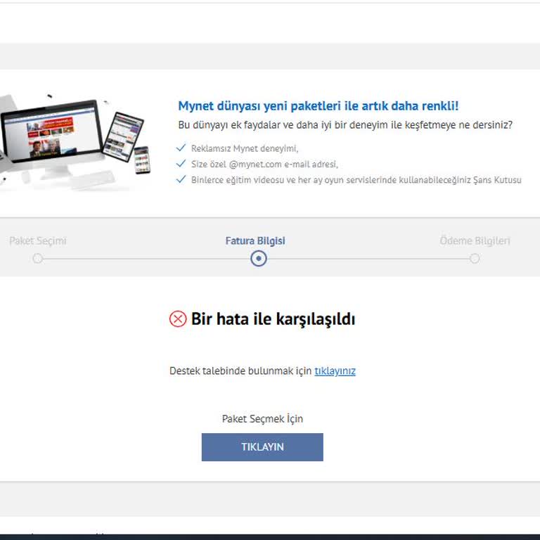540x540 pixels.
Task: Open the tıklayınız support request link
Action: point(335,371)
